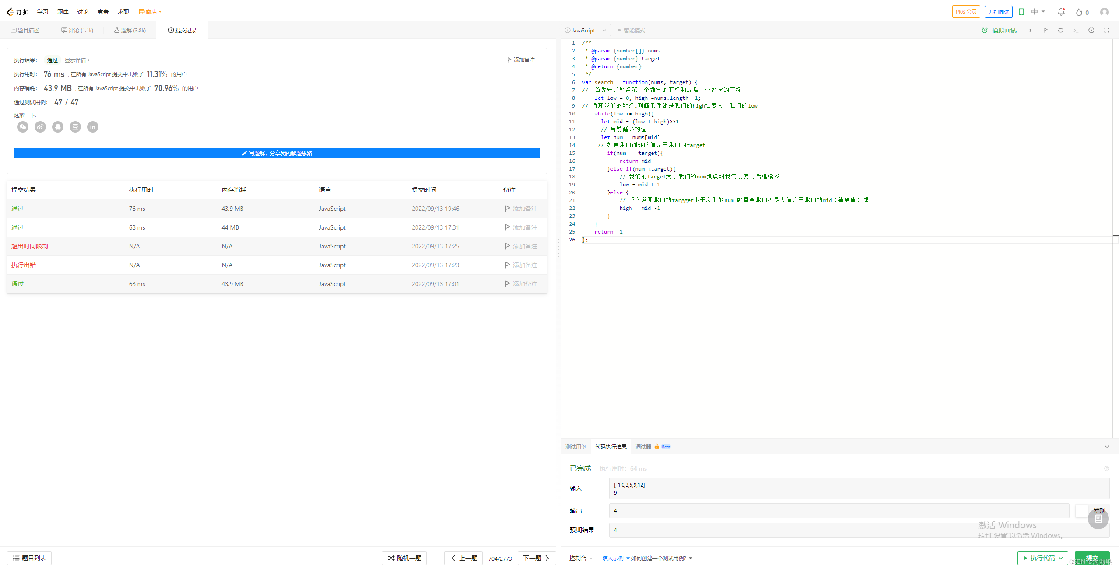Toggle fullscreen for the code editor
This screenshot has width=1119, height=569.
click(1107, 30)
